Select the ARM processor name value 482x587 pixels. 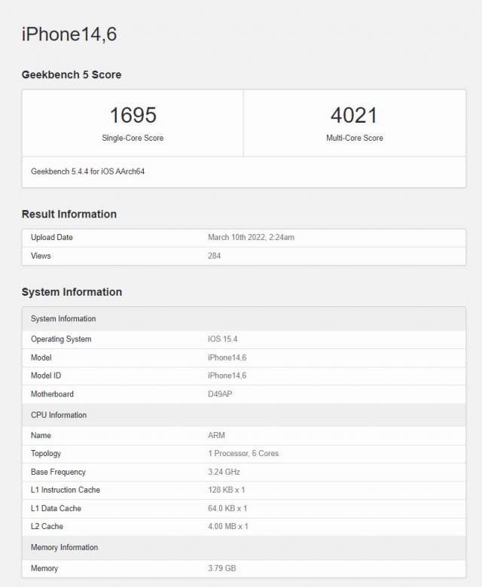(x=216, y=436)
